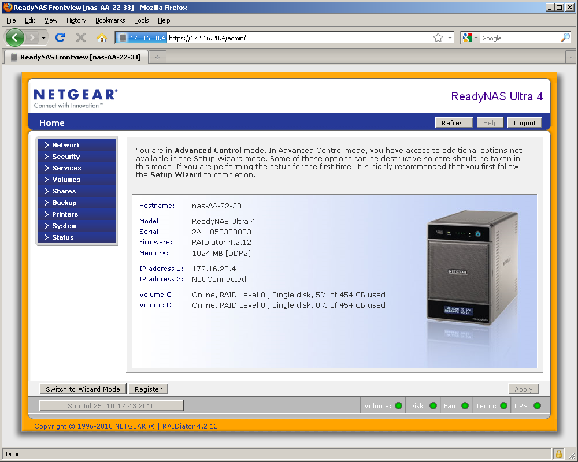Open the Edit menu
Viewport: 578px width, 462px height.
pyautogui.click(x=30, y=20)
